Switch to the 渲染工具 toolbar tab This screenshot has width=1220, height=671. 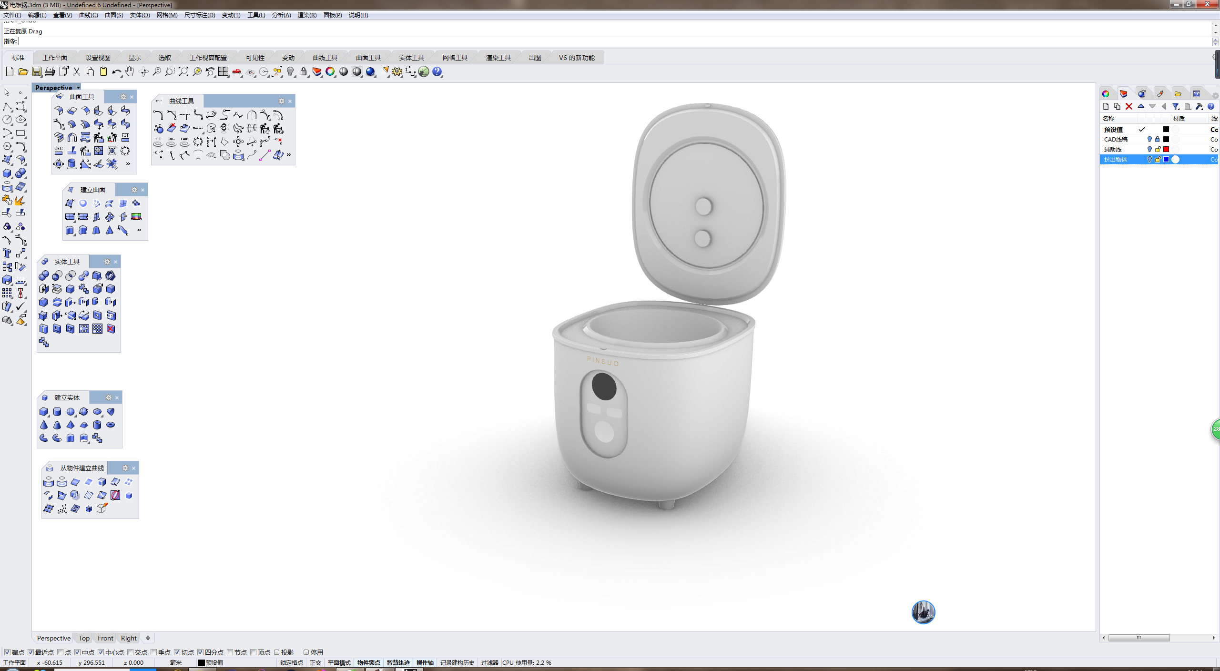(498, 58)
